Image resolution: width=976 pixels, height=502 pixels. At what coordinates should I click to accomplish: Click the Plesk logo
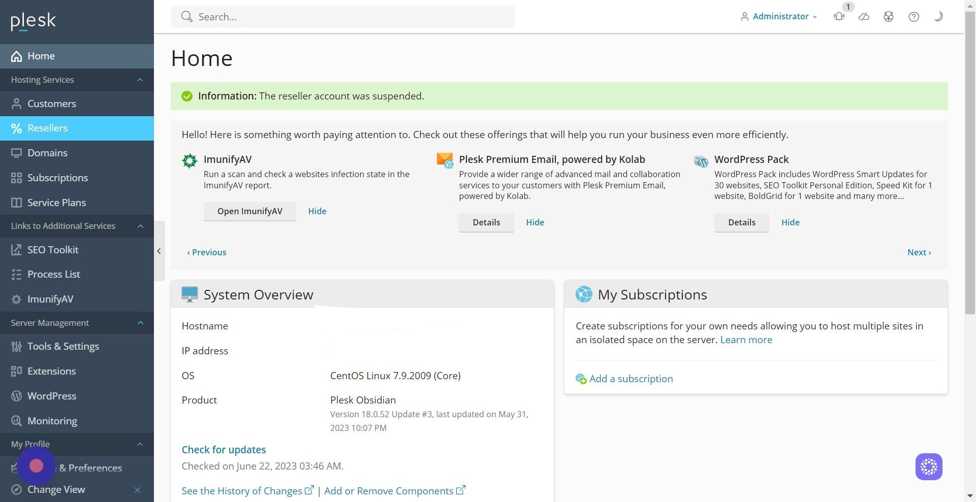coord(34,21)
